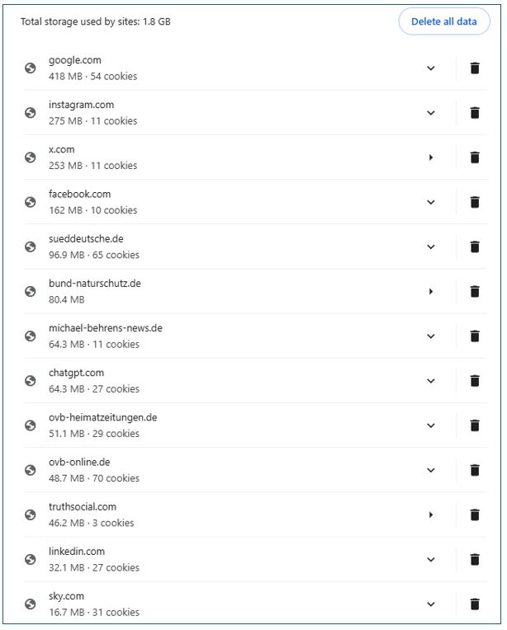Image resolution: width=507 pixels, height=630 pixels.
Task: Open bund-naturschutz.de details arrow
Action: pos(431,291)
